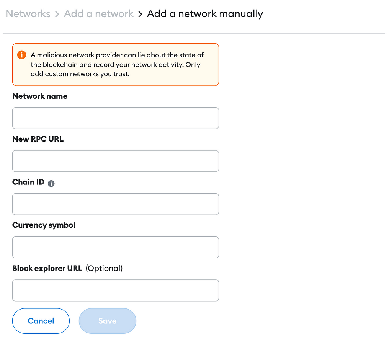The height and width of the screenshot is (357, 392).
Task: Select the Currency symbol input box
Action: [x=116, y=247]
